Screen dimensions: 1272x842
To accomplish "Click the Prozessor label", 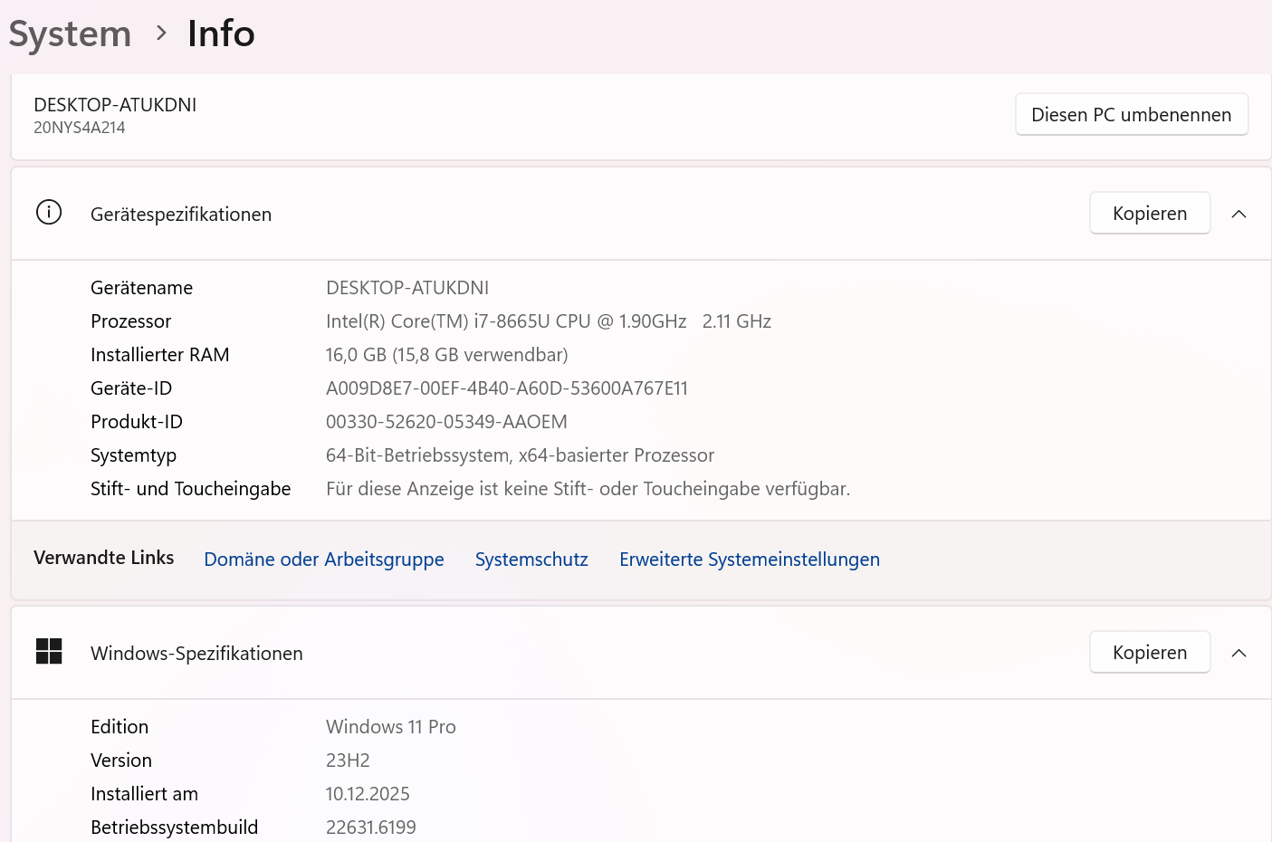I will click(131, 321).
